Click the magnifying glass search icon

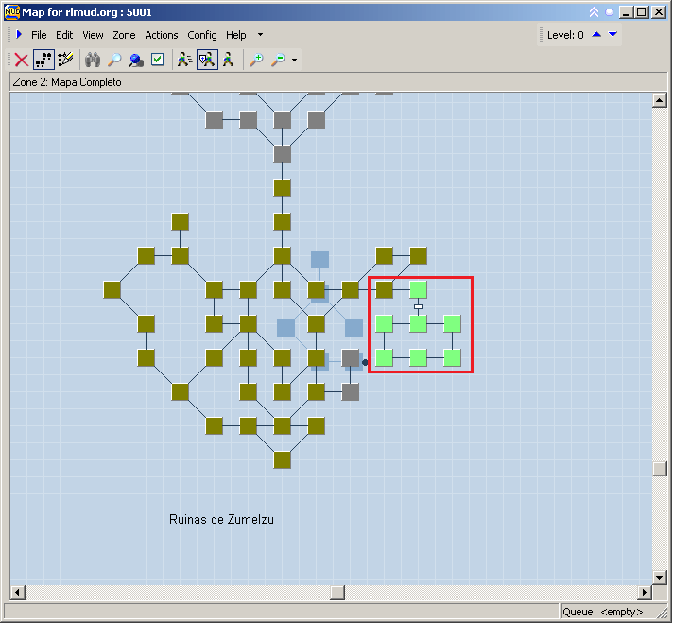[114, 60]
